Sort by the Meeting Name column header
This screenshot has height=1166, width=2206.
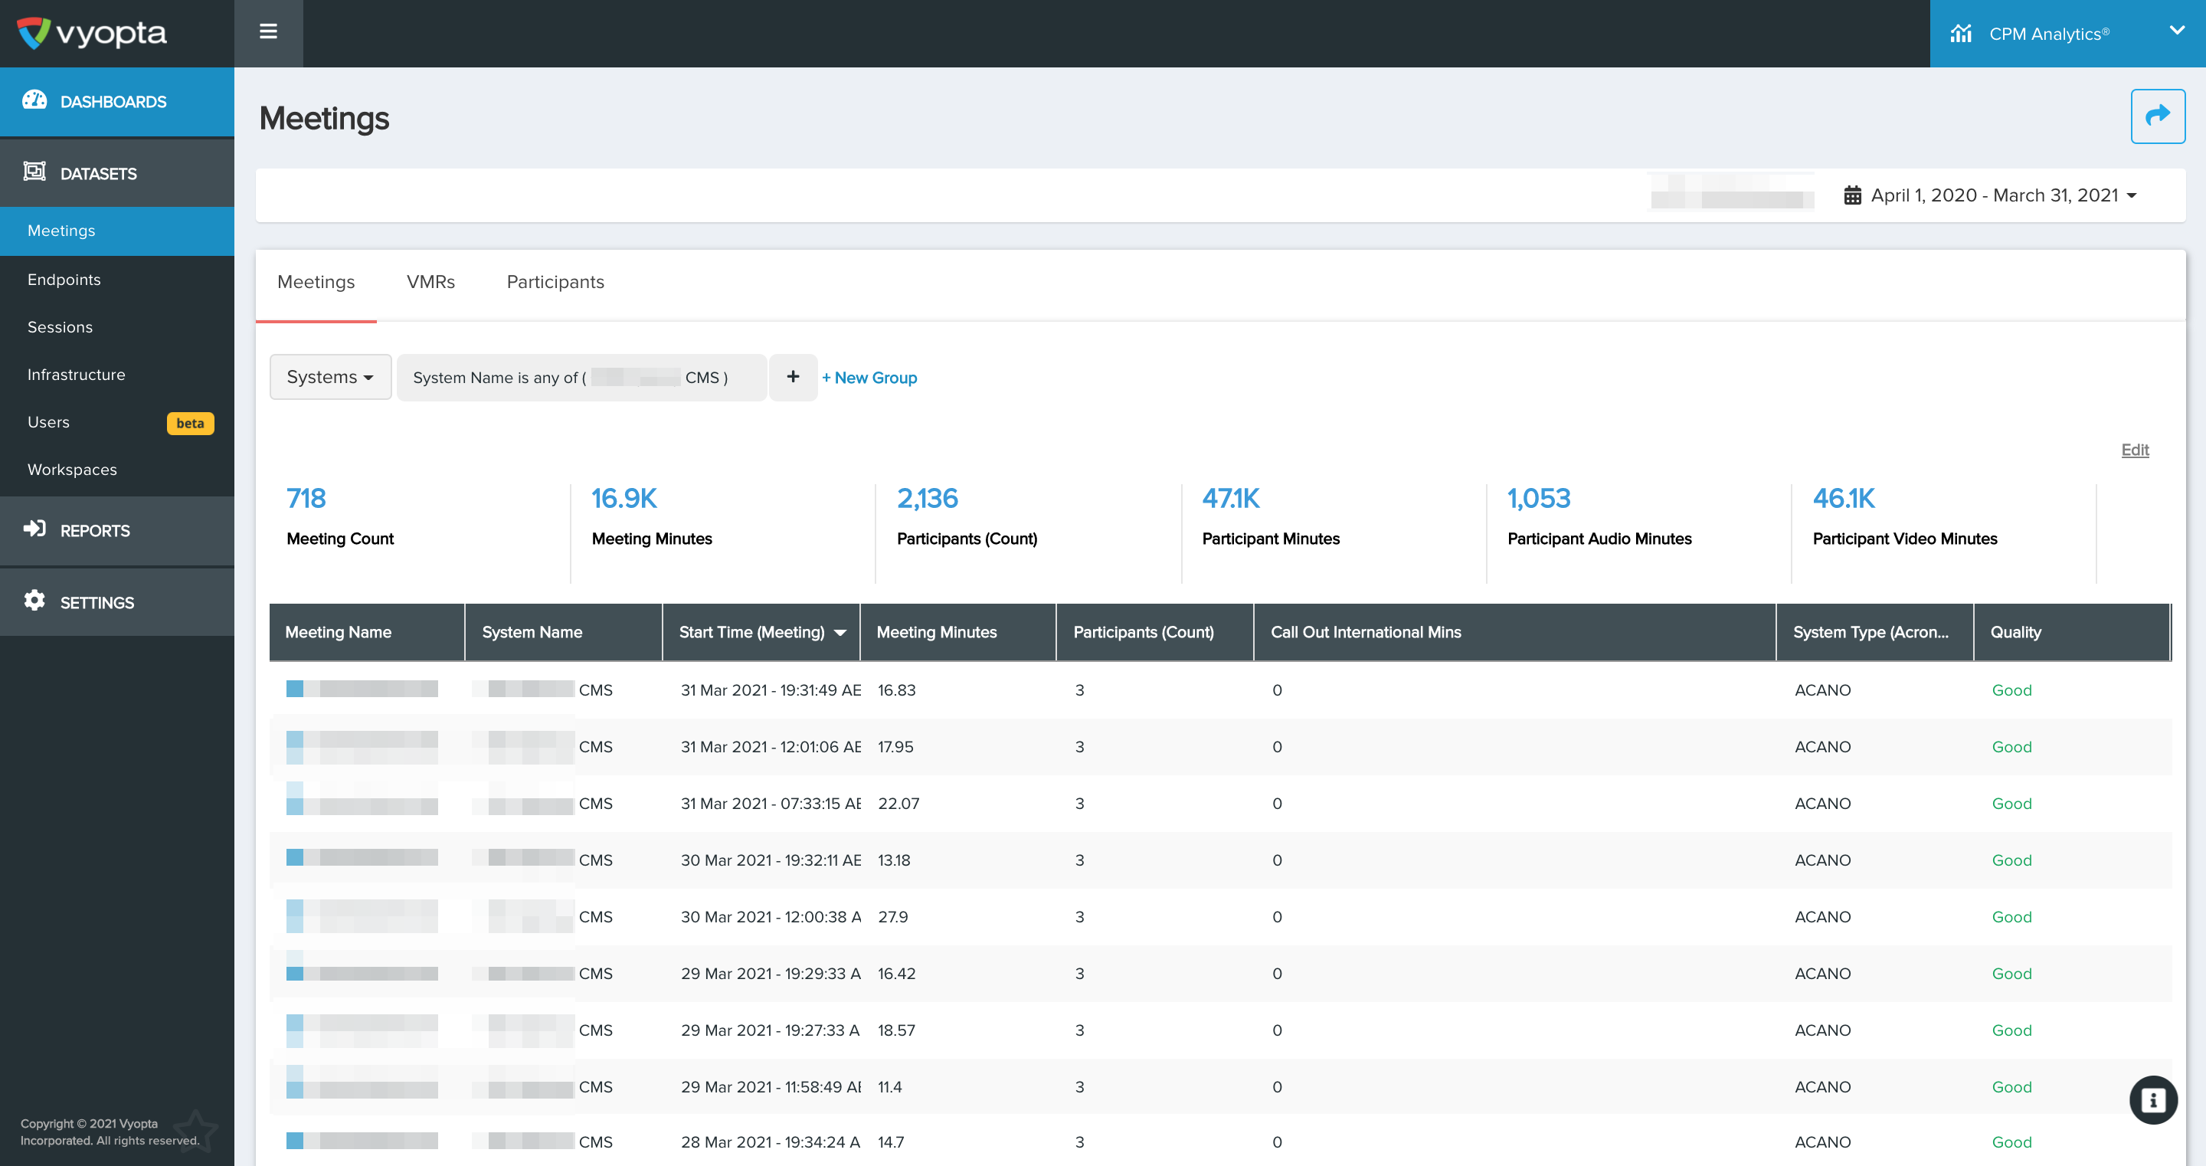[367, 632]
